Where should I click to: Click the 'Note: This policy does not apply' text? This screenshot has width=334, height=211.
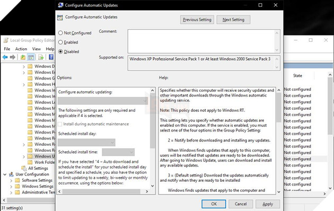tap(203, 110)
